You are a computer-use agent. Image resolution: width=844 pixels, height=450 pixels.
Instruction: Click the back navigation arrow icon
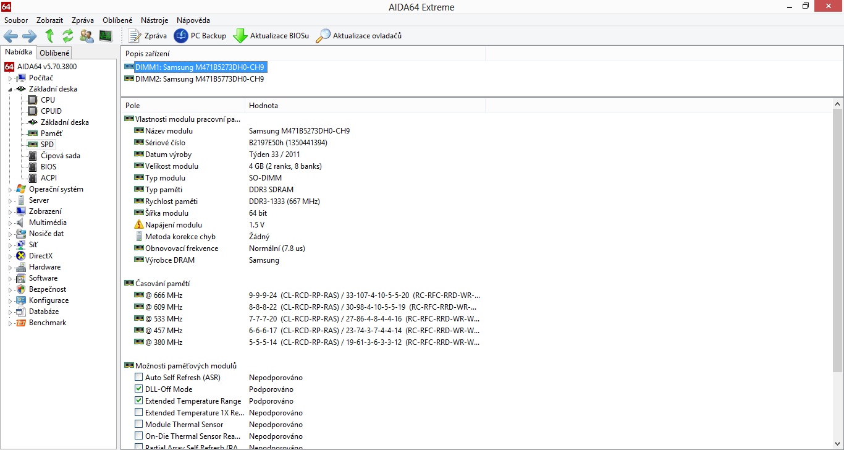click(x=11, y=36)
